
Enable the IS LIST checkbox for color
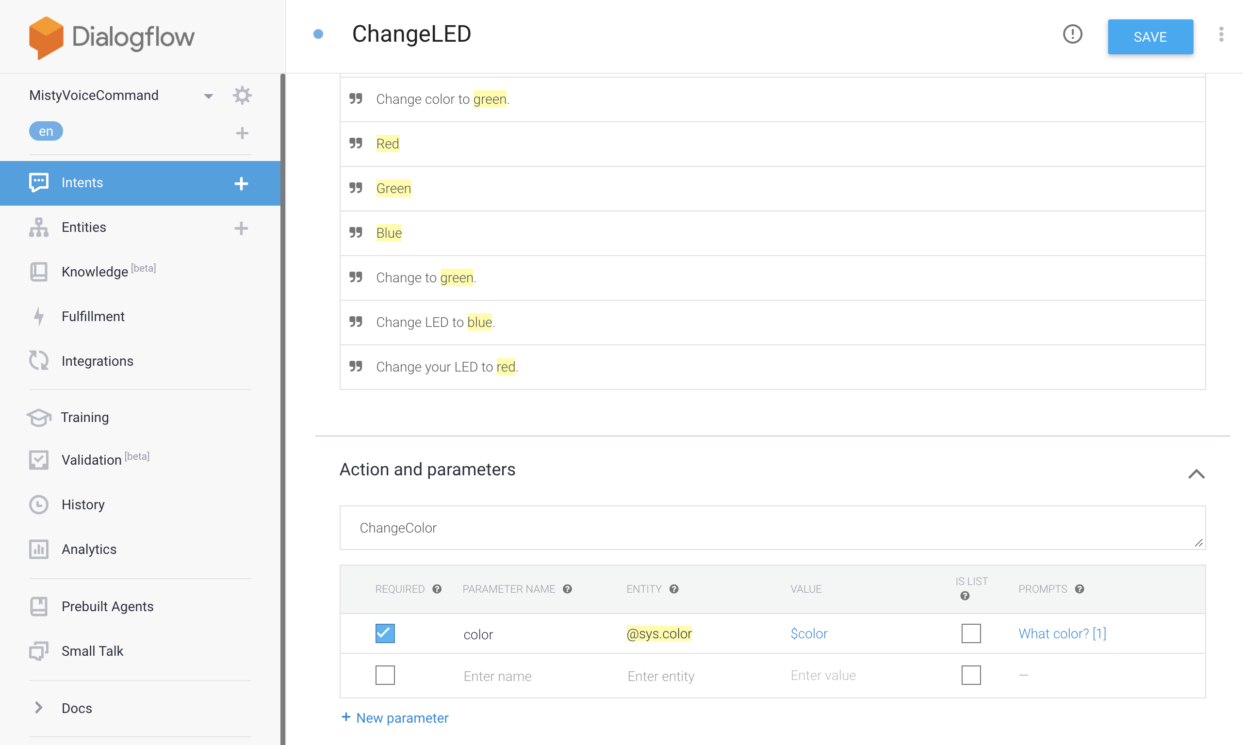click(971, 633)
